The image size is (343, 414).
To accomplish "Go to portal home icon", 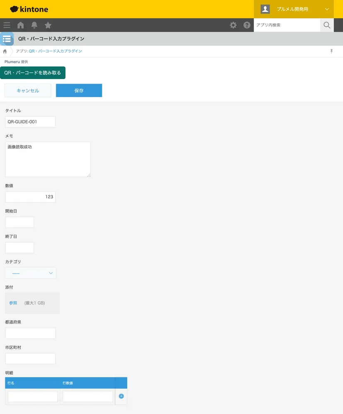I will (21, 25).
